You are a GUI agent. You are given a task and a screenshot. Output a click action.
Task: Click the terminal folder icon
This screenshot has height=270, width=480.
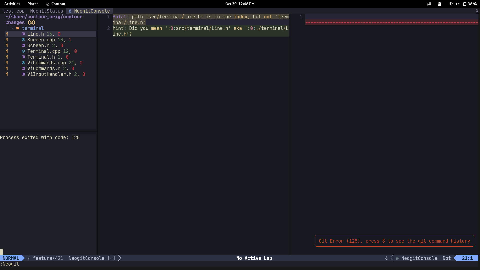pyautogui.click(x=18, y=28)
